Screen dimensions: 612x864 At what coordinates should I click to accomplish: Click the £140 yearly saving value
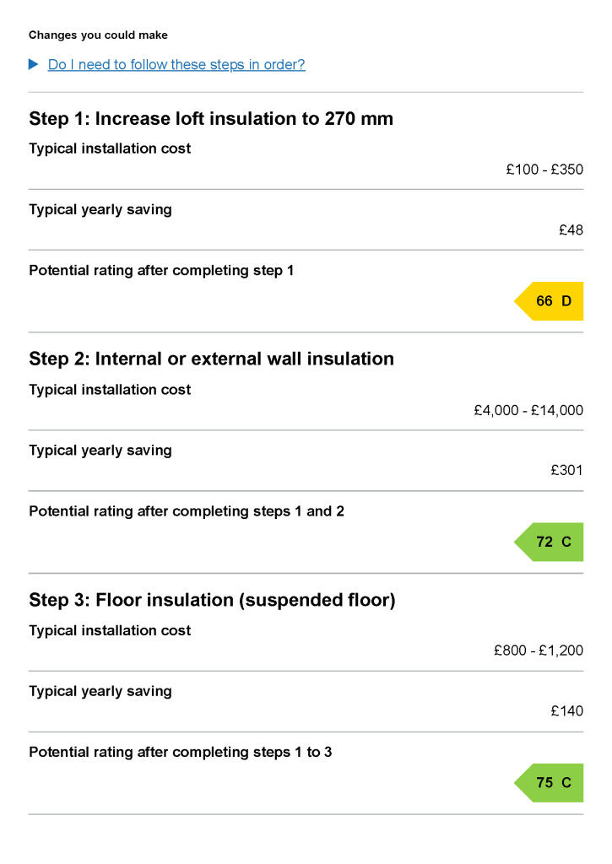(x=566, y=711)
